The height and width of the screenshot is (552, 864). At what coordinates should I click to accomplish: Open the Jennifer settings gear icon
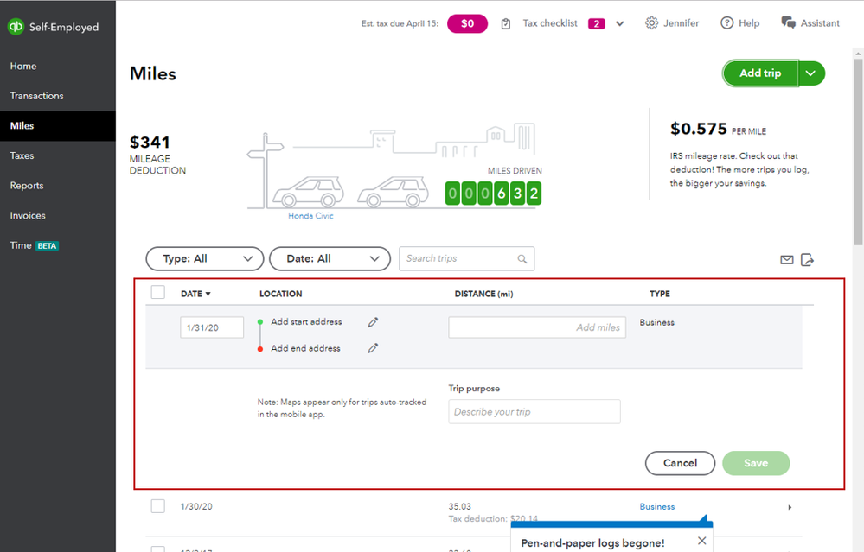click(x=652, y=23)
